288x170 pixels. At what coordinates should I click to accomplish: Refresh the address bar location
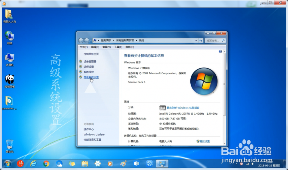201,40
